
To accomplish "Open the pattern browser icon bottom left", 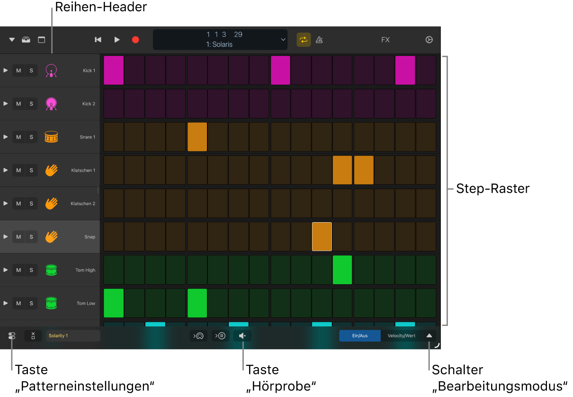I will pyautogui.click(x=11, y=335).
